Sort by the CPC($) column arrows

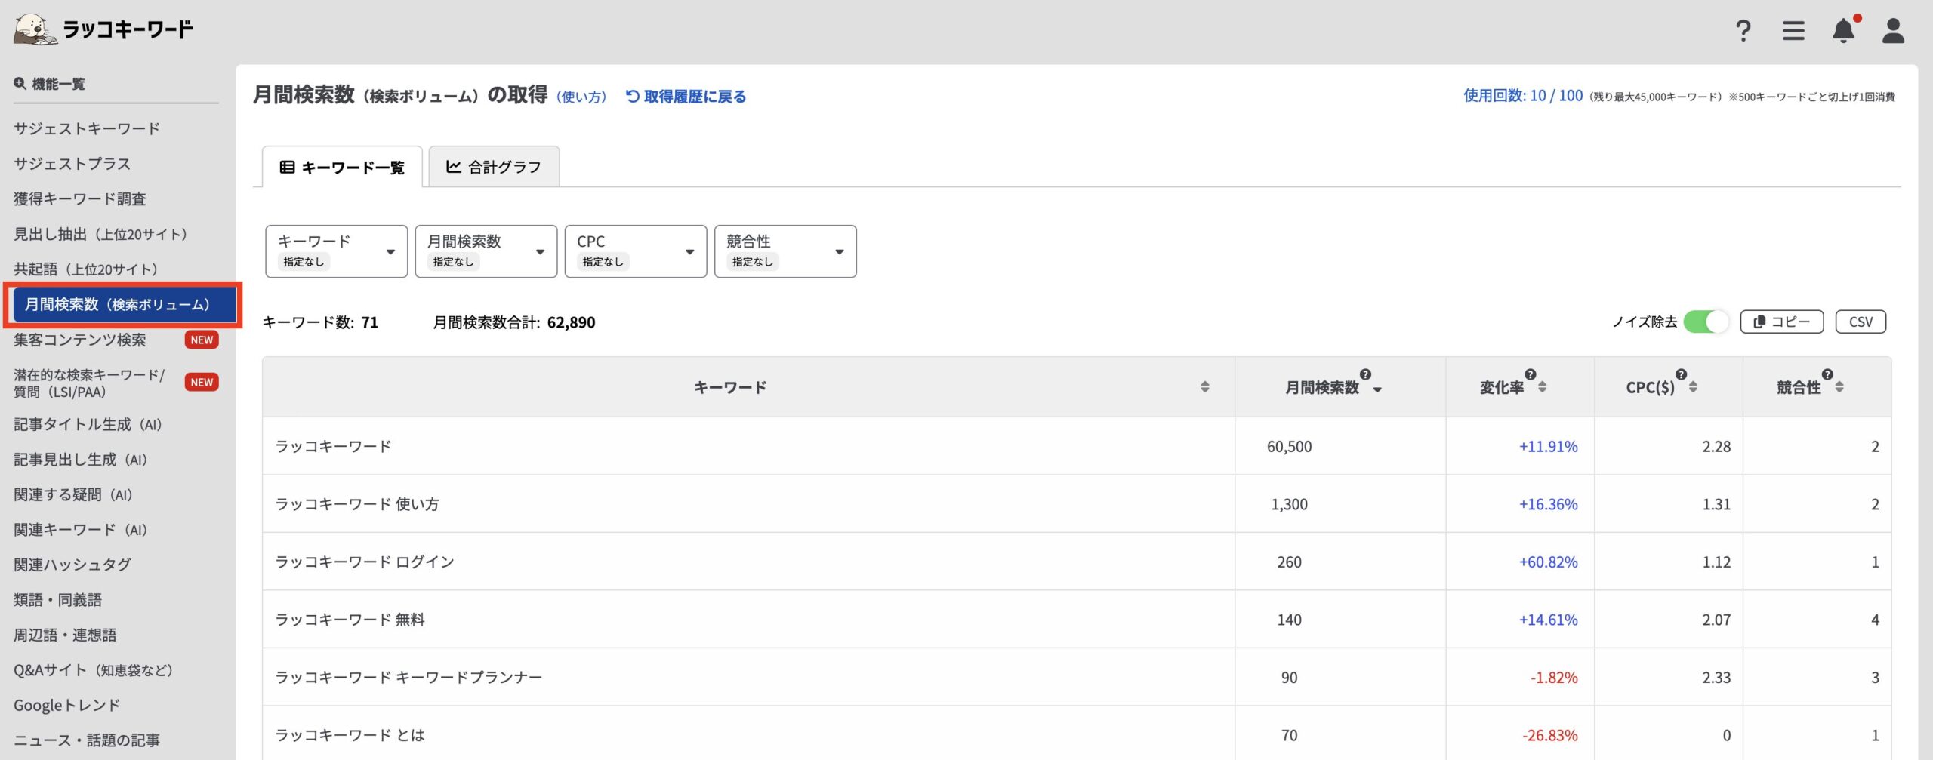[x=1694, y=387]
